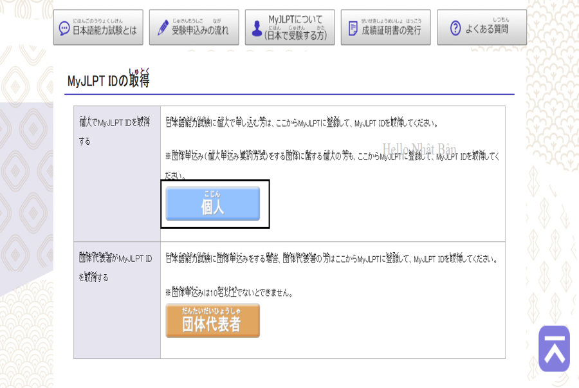579x388 pixels.
Task: Click the blue 個人 registration button
Action: 213,204
